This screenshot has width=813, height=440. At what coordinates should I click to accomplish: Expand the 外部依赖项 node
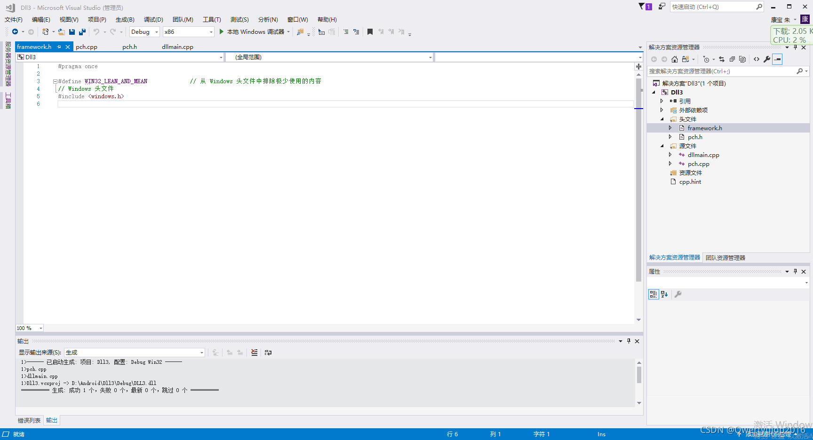(x=662, y=110)
